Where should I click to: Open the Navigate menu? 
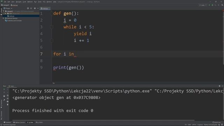[19, 2]
